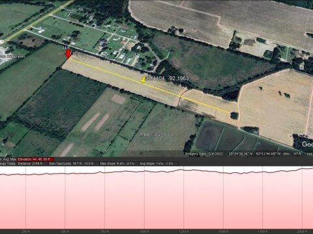This screenshot has width=313, height=234.
Task: Click the faint place label below the field
Action: (x=157, y=135)
